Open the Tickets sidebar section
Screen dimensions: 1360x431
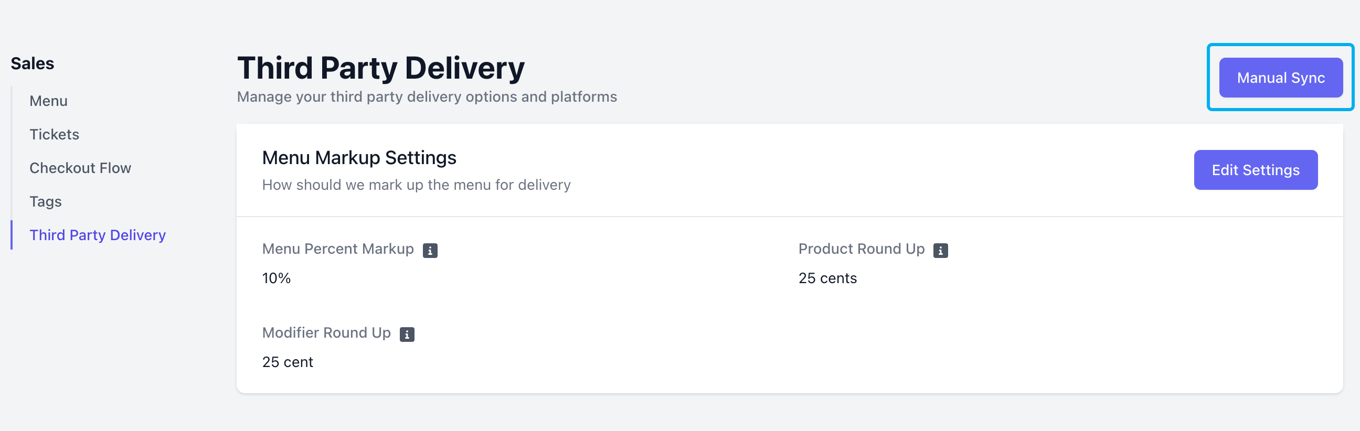click(x=55, y=135)
